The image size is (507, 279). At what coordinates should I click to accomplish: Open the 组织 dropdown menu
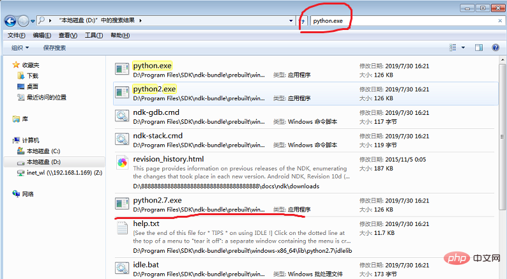click(20, 48)
